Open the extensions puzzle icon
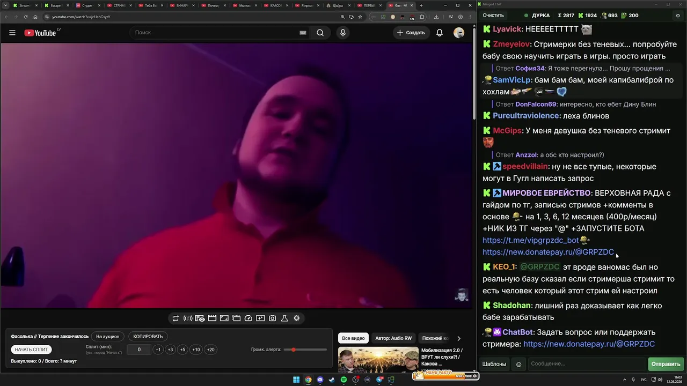Image resolution: width=687 pixels, height=386 pixels. point(422,17)
